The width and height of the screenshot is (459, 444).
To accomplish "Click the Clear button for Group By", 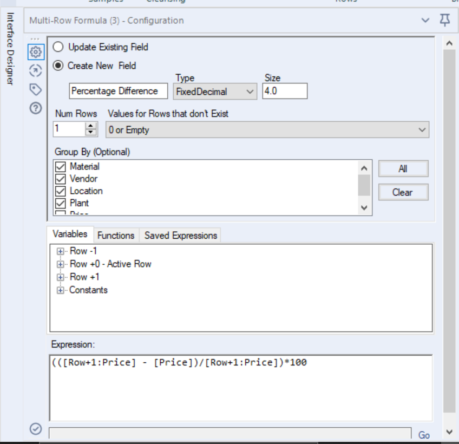I will [x=403, y=192].
